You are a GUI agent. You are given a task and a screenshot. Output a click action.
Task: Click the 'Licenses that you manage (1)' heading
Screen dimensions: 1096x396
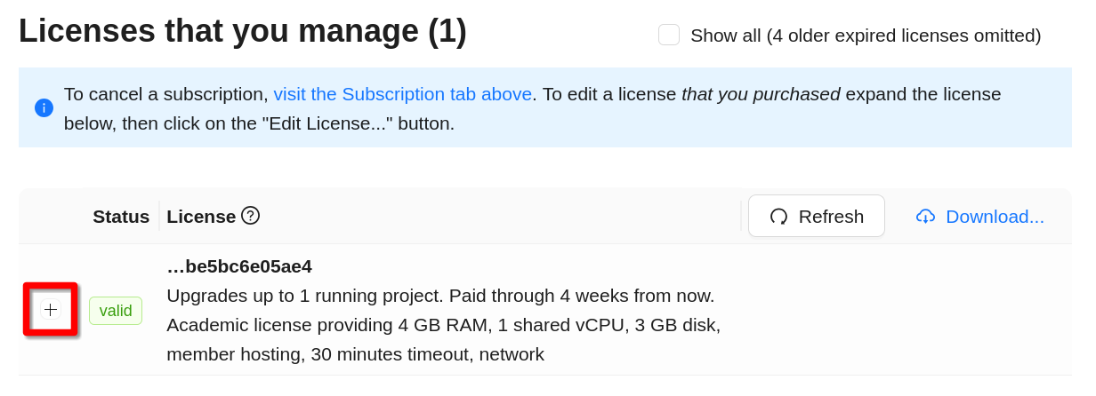243,31
